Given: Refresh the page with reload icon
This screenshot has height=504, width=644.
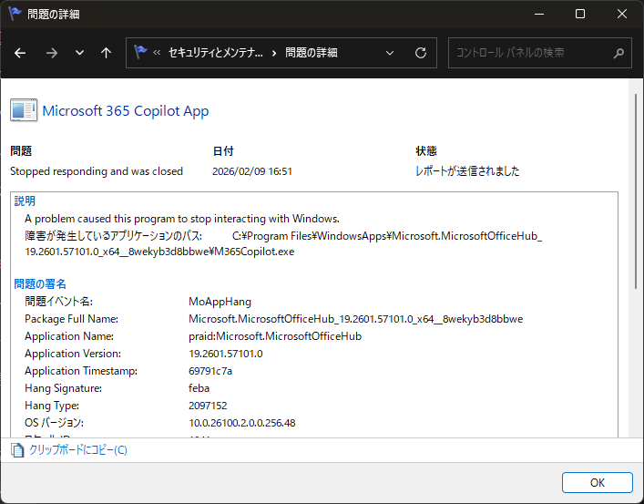Looking at the screenshot, I should [x=421, y=53].
